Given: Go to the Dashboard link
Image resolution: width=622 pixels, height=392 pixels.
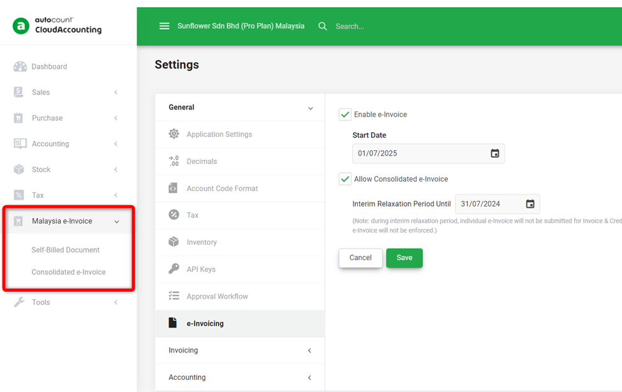Looking at the screenshot, I should (49, 66).
